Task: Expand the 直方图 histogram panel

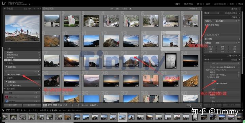Action: (x=240, y=9)
